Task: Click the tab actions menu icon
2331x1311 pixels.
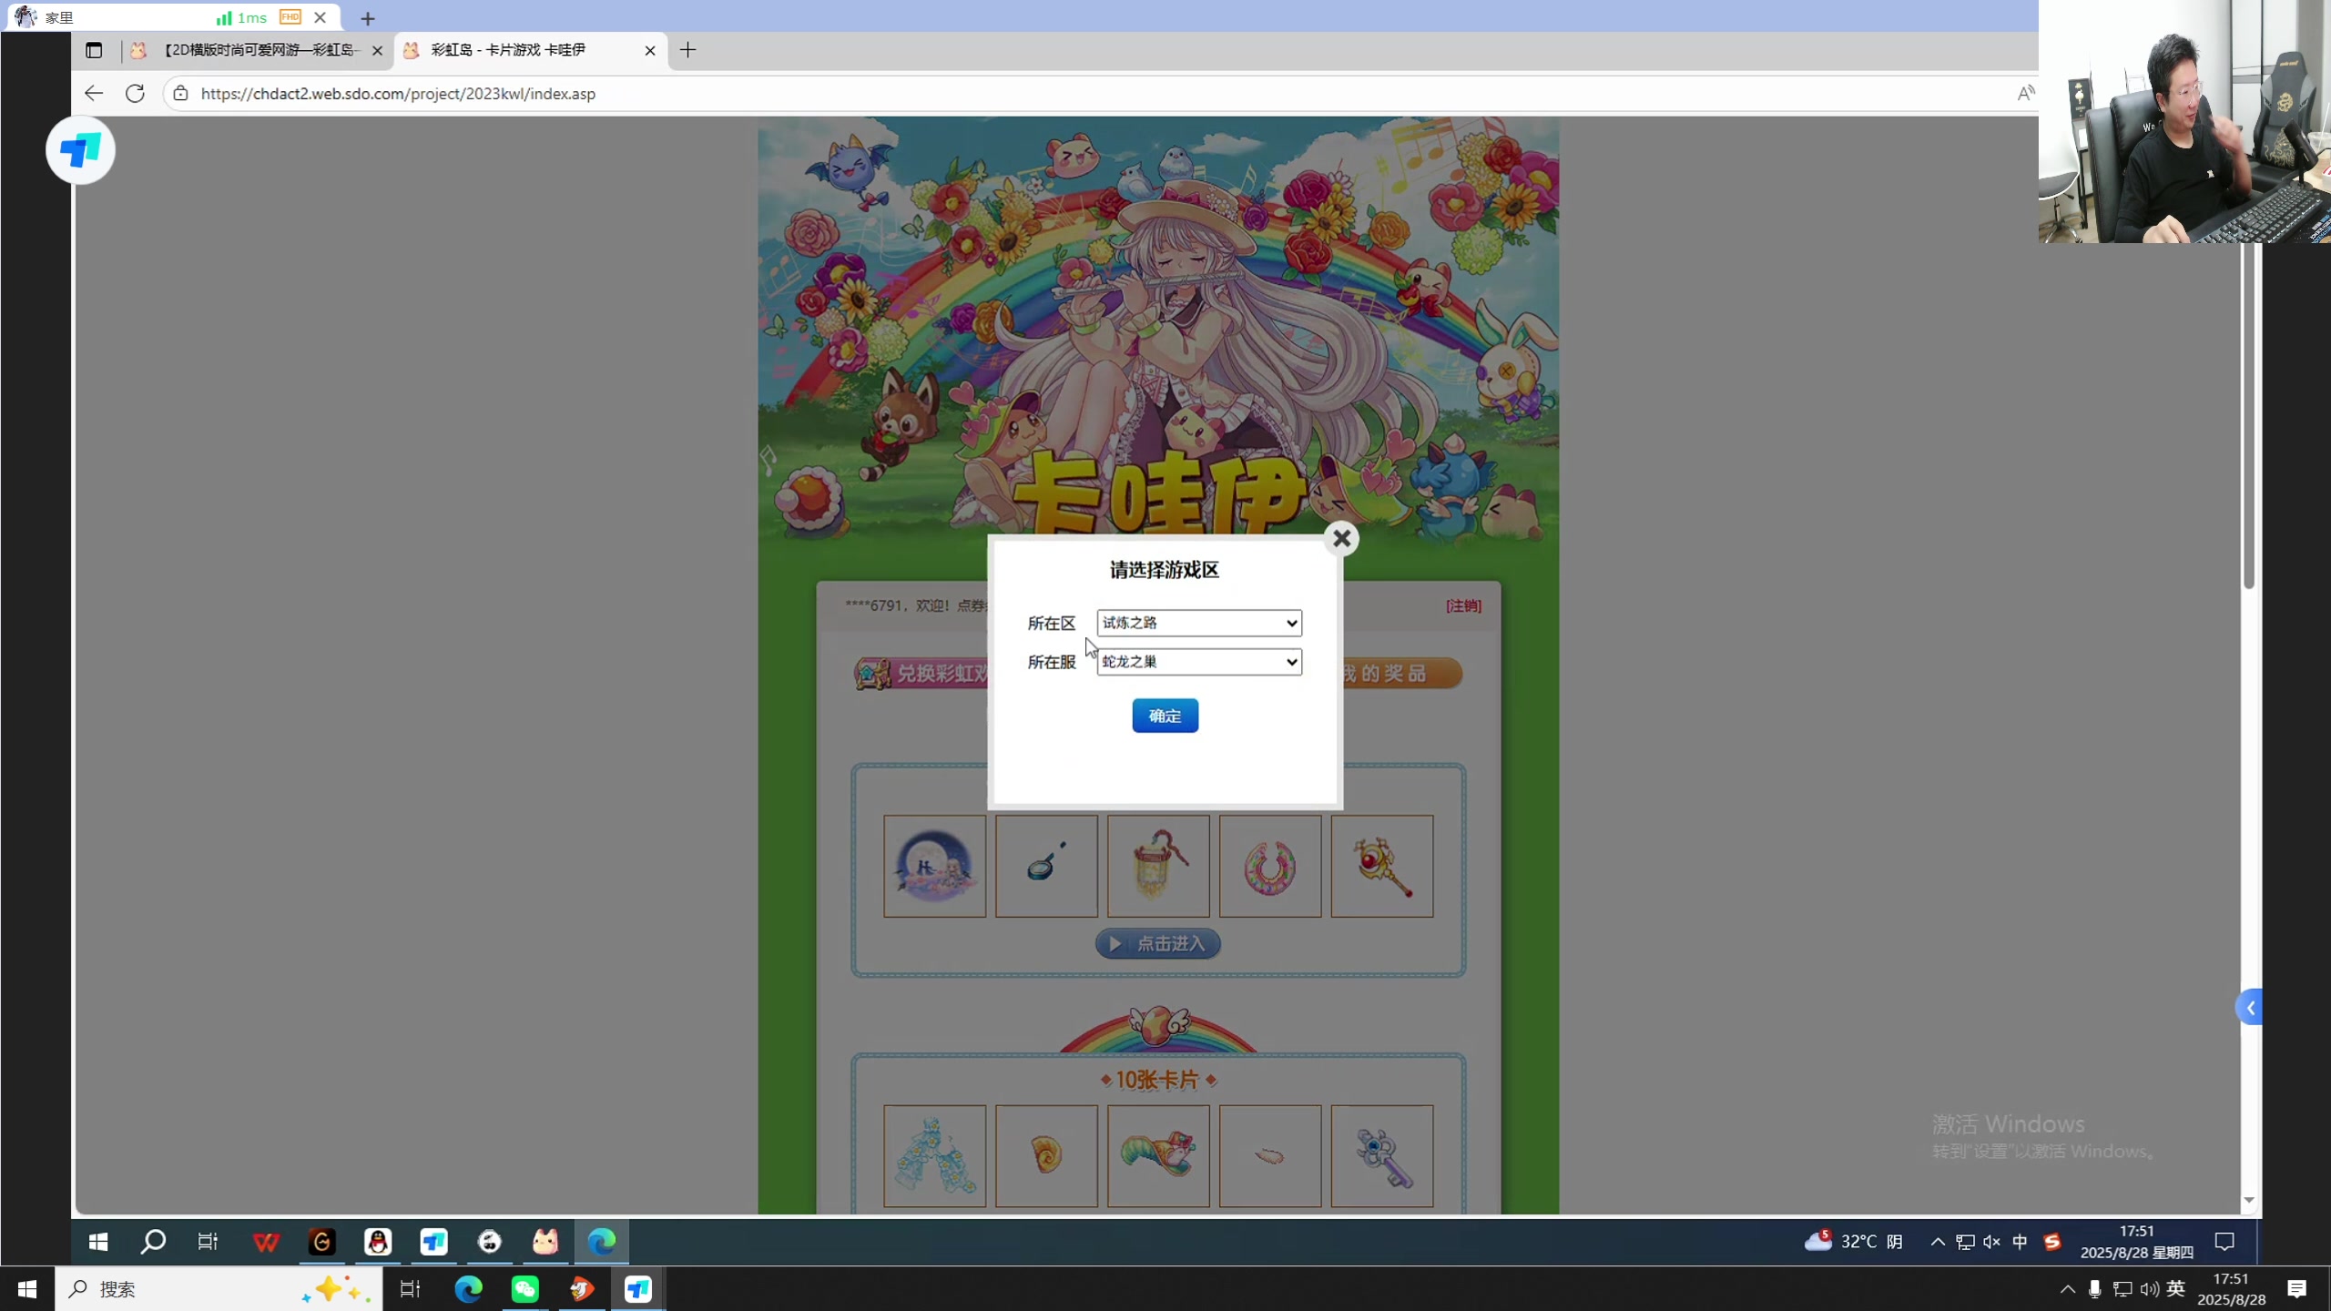Action: 94,50
